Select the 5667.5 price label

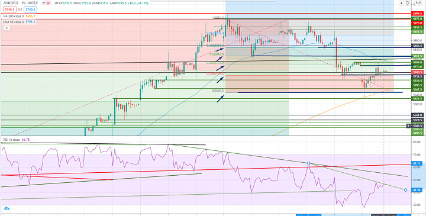point(418,89)
